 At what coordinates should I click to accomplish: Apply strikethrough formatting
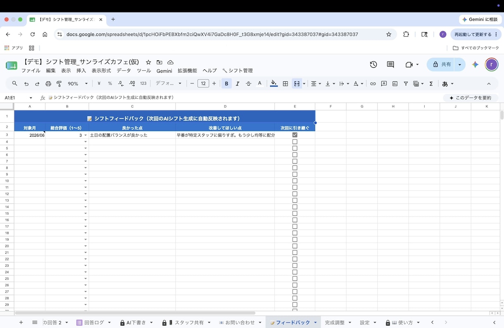[x=248, y=83]
